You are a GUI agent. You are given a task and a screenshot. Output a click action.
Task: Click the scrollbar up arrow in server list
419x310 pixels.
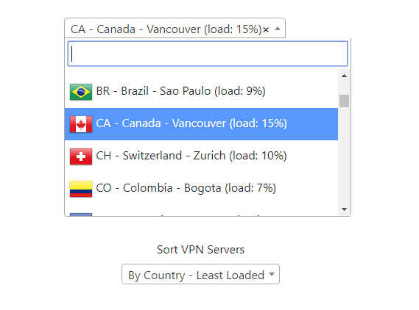344,76
